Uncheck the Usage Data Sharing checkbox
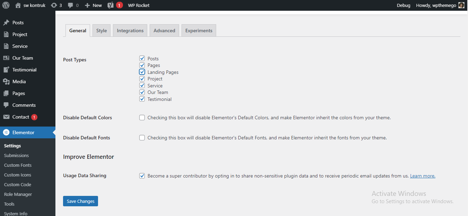This screenshot has height=216, width=468. coord(142,176)
